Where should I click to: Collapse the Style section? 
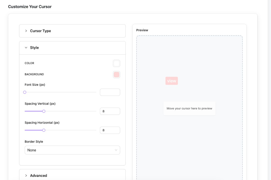coord(72,48)
